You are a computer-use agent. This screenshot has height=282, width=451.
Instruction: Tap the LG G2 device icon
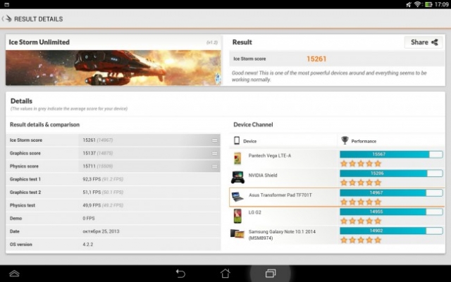click(237, 215)
